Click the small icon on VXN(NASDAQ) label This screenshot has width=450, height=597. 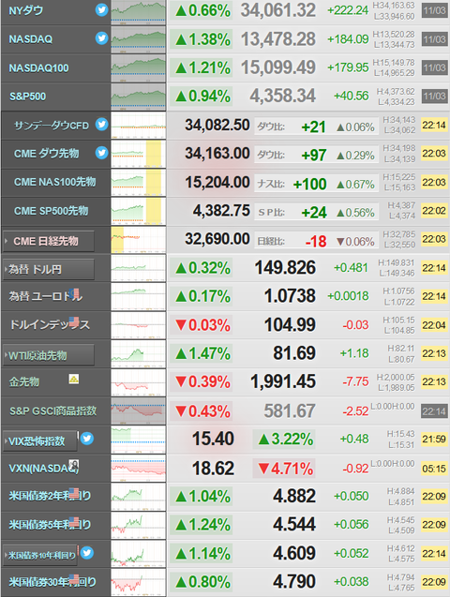click(74, 465)
